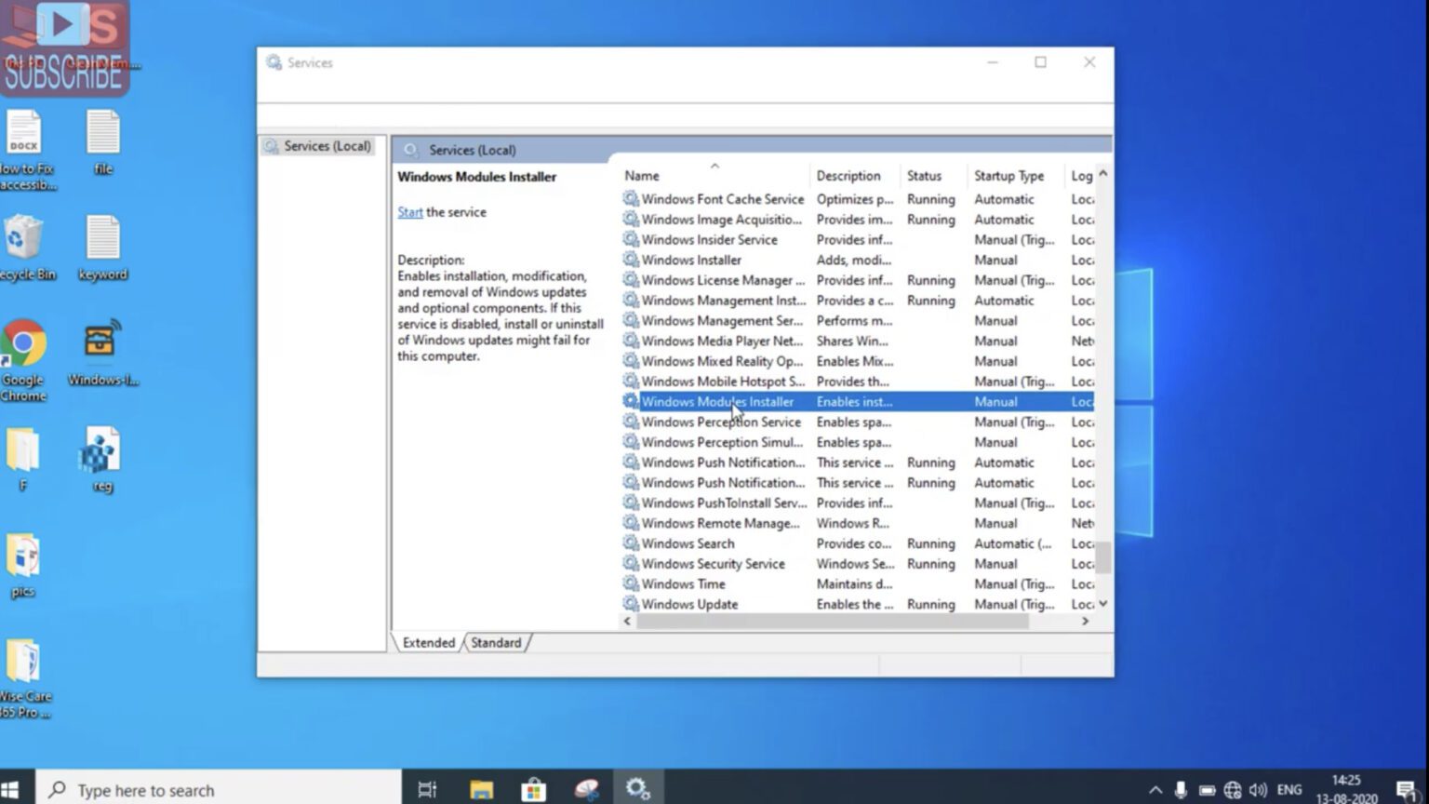
Task: Select Windows Management Ser... service name
Action: click(722, 321)
